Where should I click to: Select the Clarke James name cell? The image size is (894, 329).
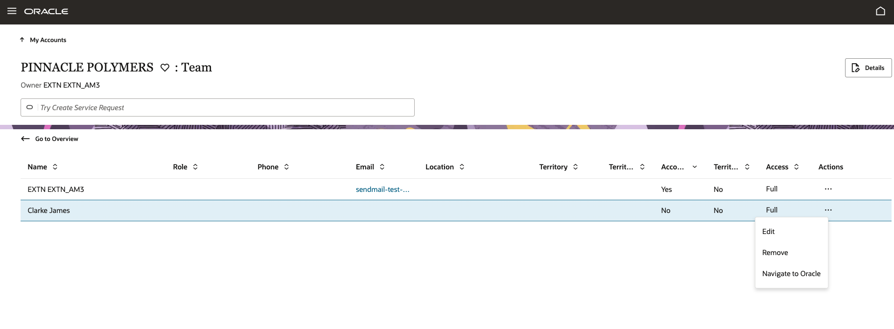click(48, 211)
